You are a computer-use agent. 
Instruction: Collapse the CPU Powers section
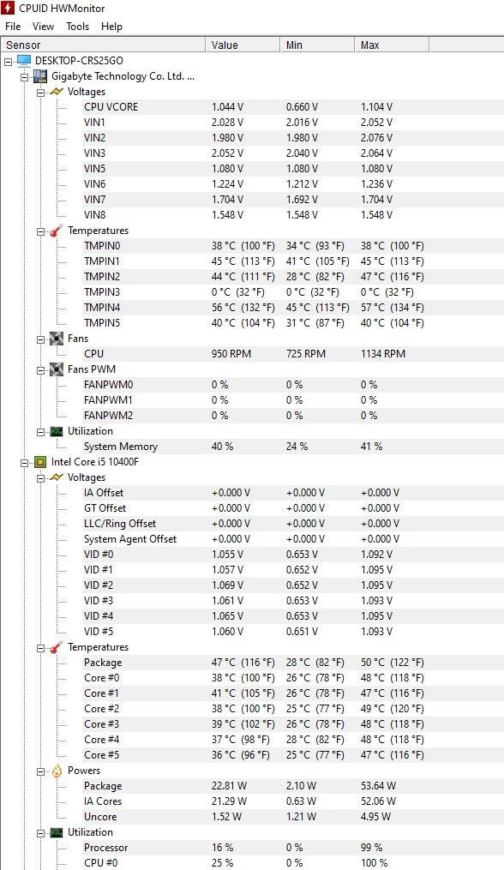pyautogui.click(x=40, y=771)
